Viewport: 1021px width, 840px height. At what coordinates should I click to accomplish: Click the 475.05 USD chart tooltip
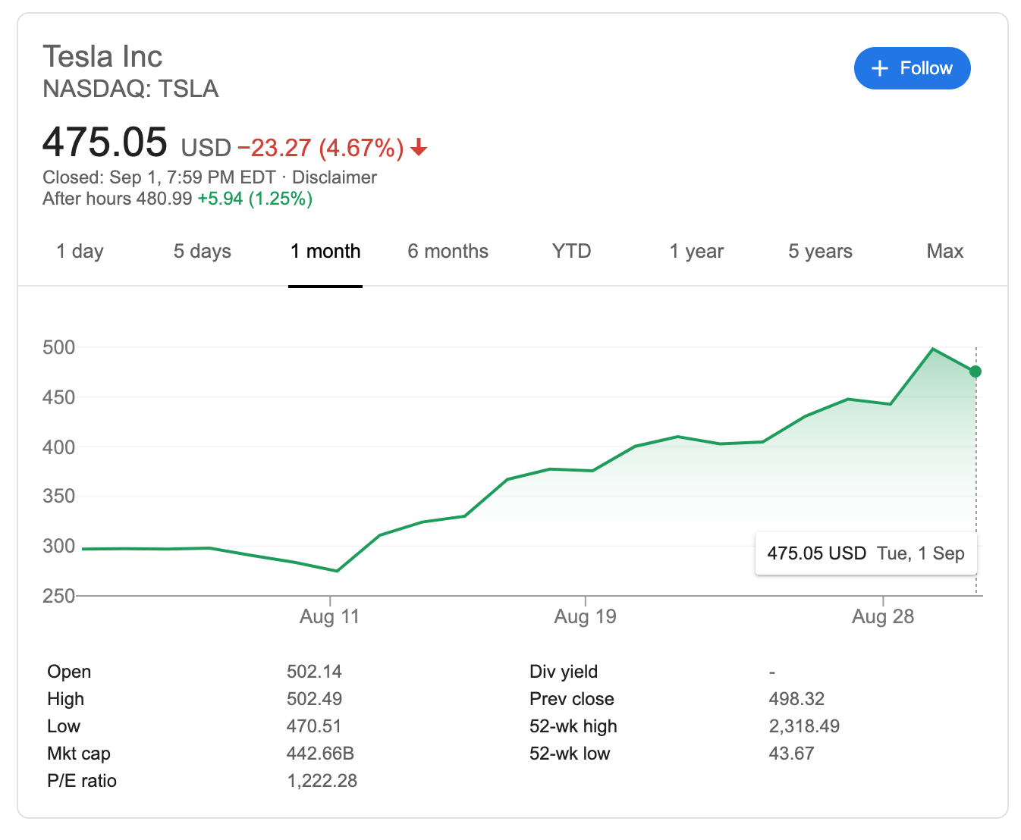coord(865,553)
